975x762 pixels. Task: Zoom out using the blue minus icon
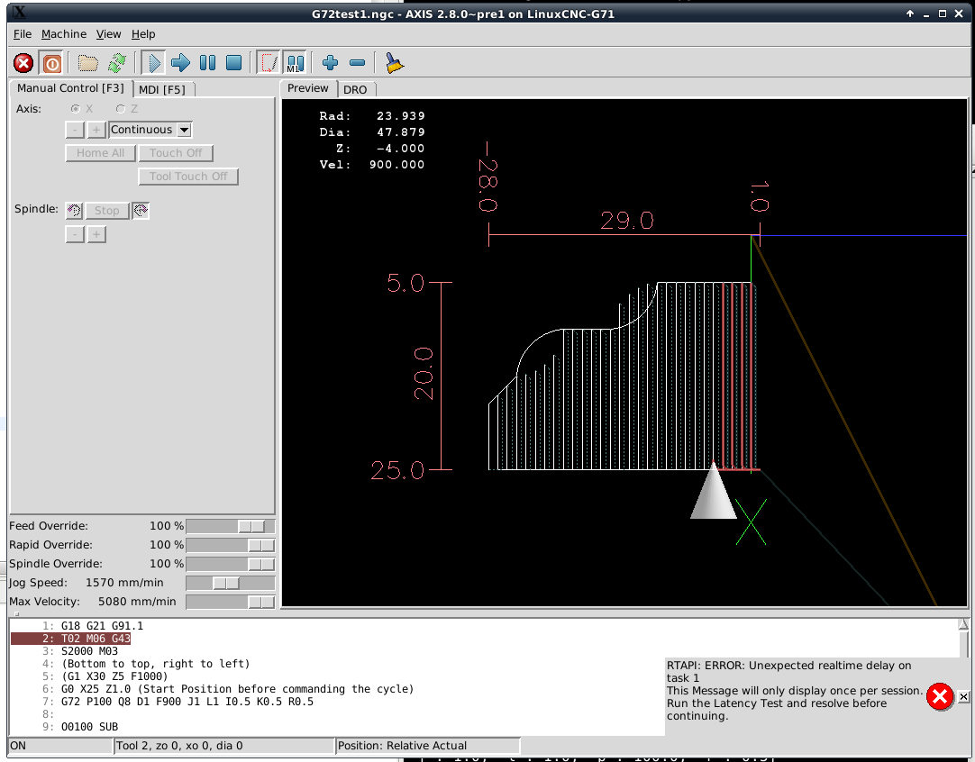(357, 63)
